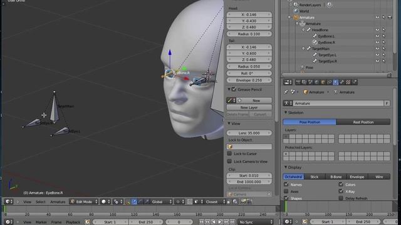
Task: Open the Render properties tab icon
Action: tap(298, 82)
